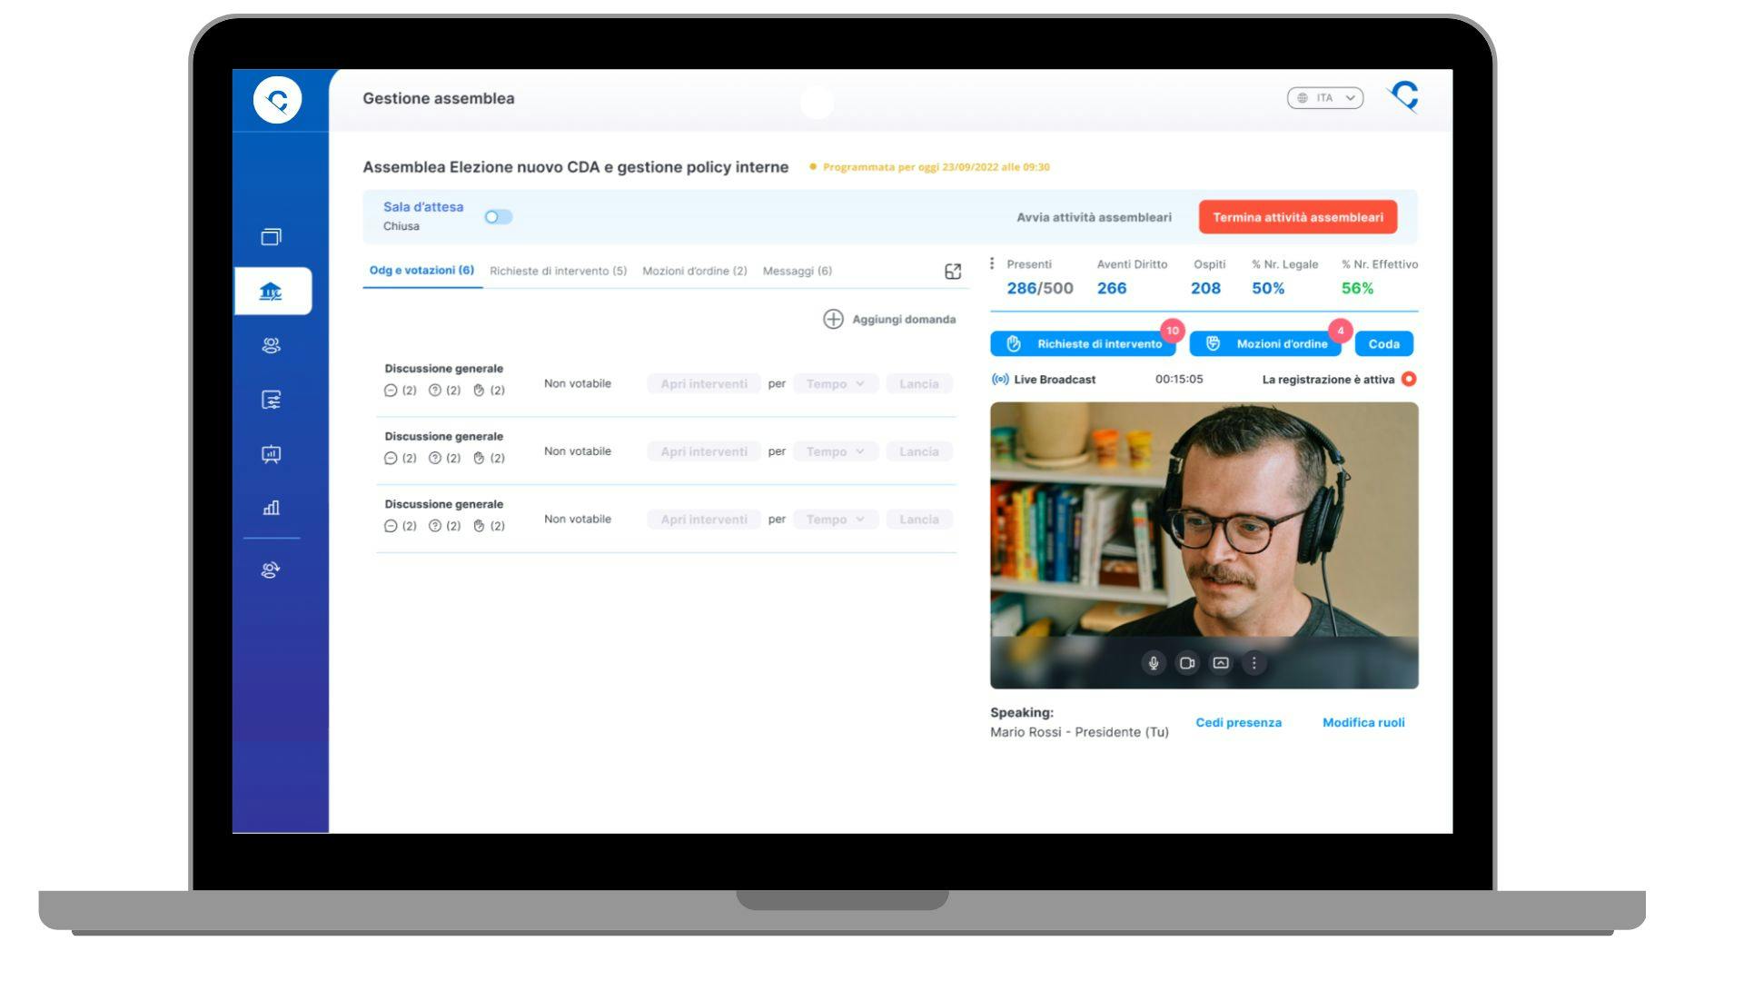Click Aggiungi domanda plus button
This screenshot has width=1744, height=981.
pyautogui.click(x=833, y=319)
